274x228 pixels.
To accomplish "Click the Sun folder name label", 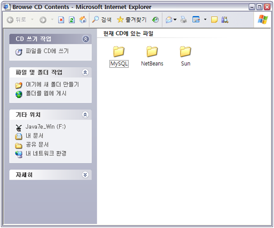I will [185, 63].
